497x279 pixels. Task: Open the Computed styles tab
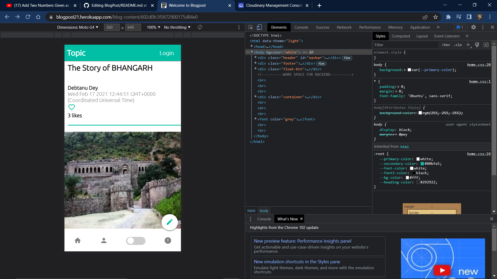[400, 36]
